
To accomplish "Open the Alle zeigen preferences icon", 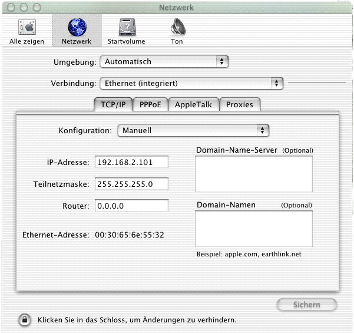I will click(x=27, y=27).
